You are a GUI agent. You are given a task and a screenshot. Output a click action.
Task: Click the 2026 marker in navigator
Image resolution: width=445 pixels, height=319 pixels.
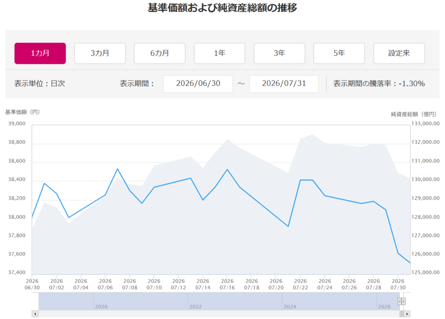(x=384, y=307)
